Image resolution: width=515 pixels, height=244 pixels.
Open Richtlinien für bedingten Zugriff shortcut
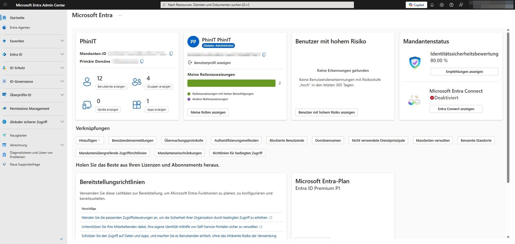pyautogui.click(x=238, y=153)
